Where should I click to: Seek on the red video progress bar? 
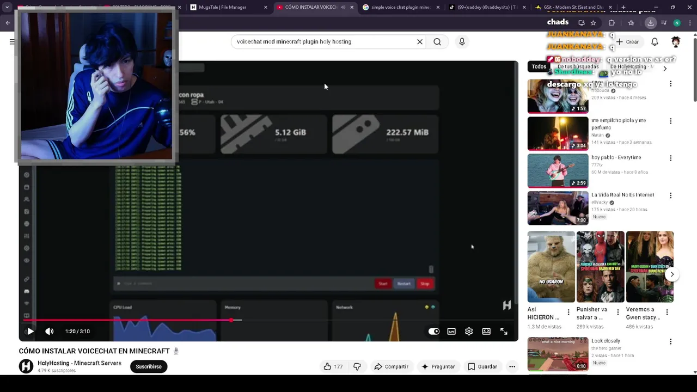[x=268, y=320]
